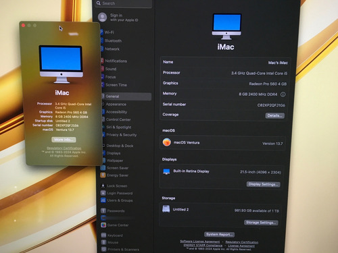Click the Mouse icon in sidebar

pos(103,242)
